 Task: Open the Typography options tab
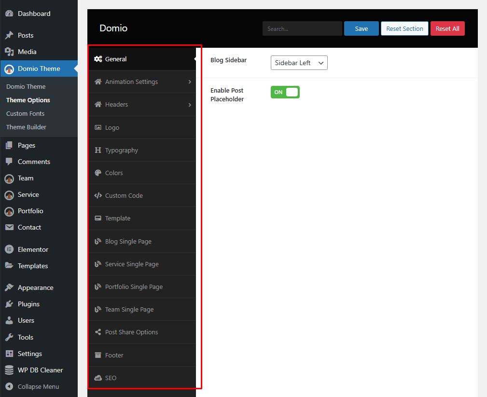pos(122,150)
